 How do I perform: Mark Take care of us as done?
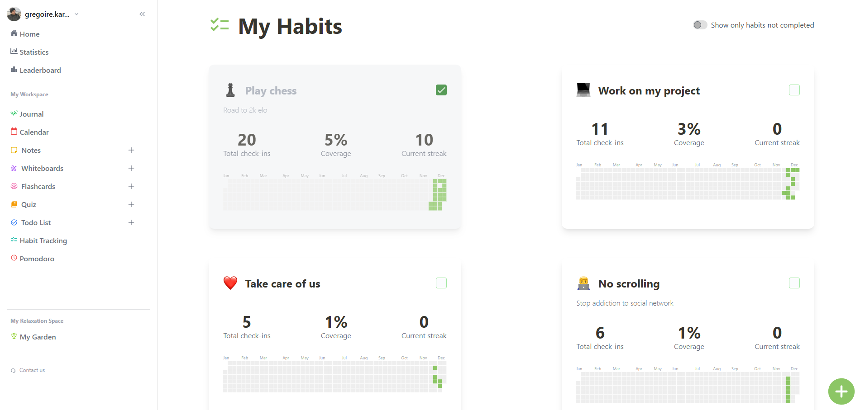(441, 283)
